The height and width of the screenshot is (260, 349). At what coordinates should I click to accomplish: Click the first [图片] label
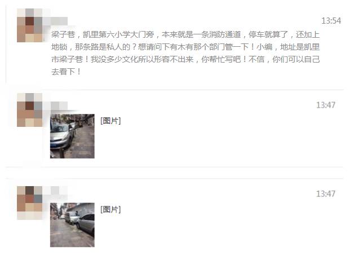111,121
